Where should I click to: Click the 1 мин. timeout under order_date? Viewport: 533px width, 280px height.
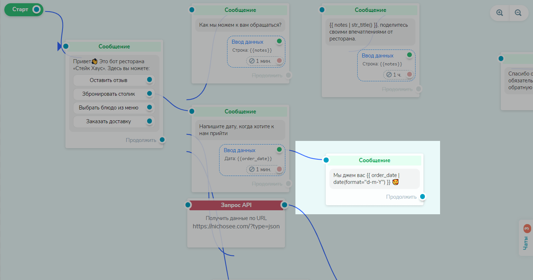260,169
